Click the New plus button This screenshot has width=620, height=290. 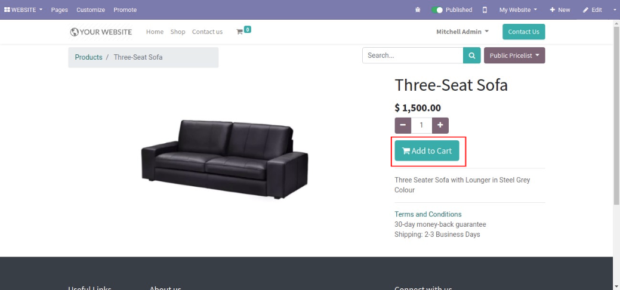pos(560,10)
